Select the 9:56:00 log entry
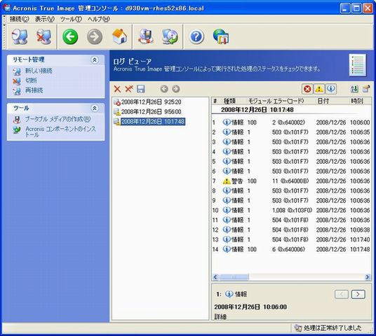Screen dimensions: 376x336 point(151,112)
